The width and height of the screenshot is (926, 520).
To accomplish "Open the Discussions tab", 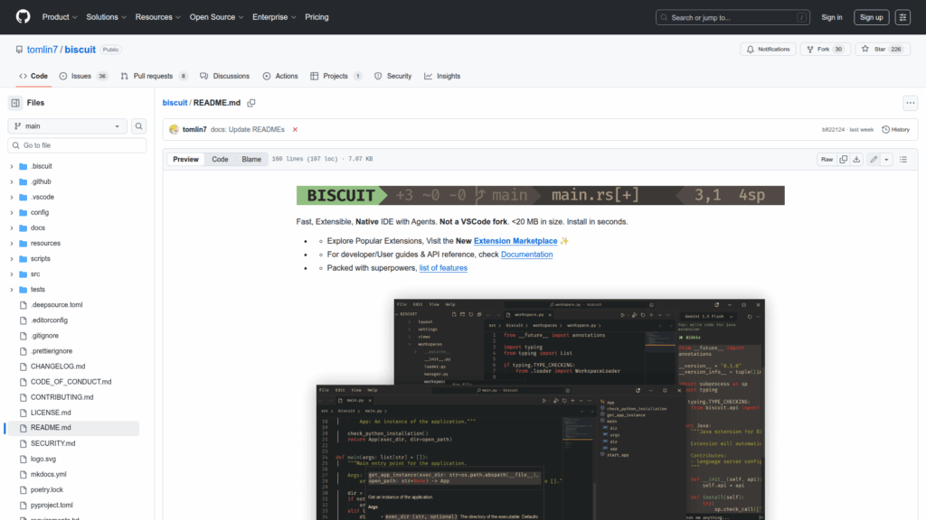I will (x=225, y=76).
